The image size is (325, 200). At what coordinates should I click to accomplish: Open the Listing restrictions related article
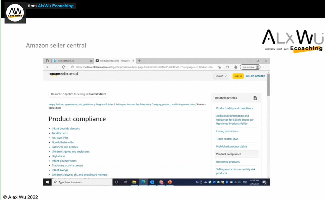pyautogui.click(x=227, y=131)
